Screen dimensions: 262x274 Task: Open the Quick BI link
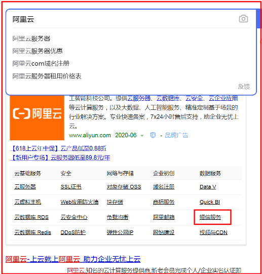click(x=210, y=202)
